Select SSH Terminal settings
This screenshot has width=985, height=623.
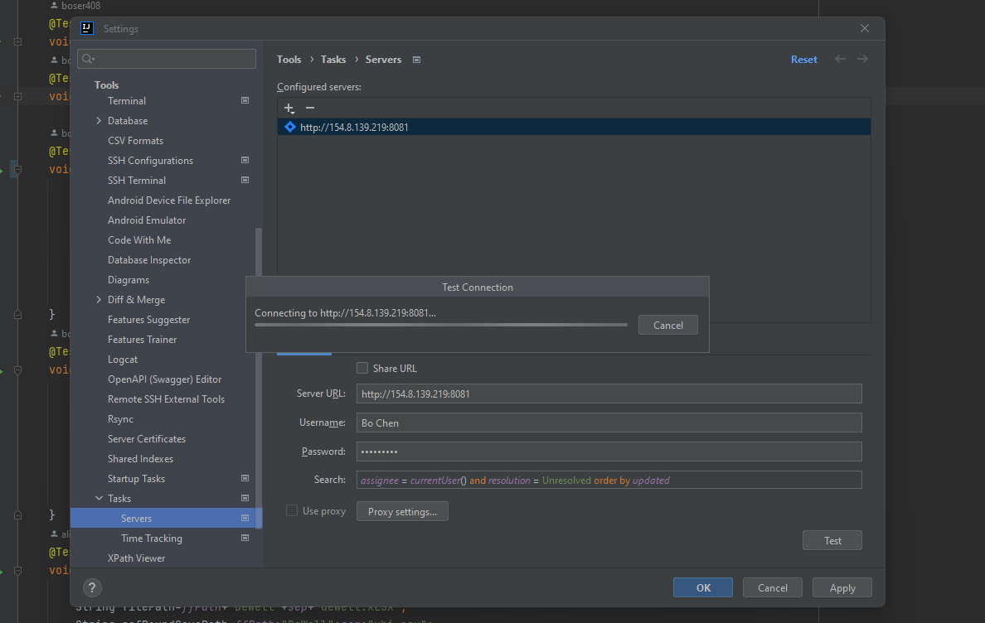137,181
